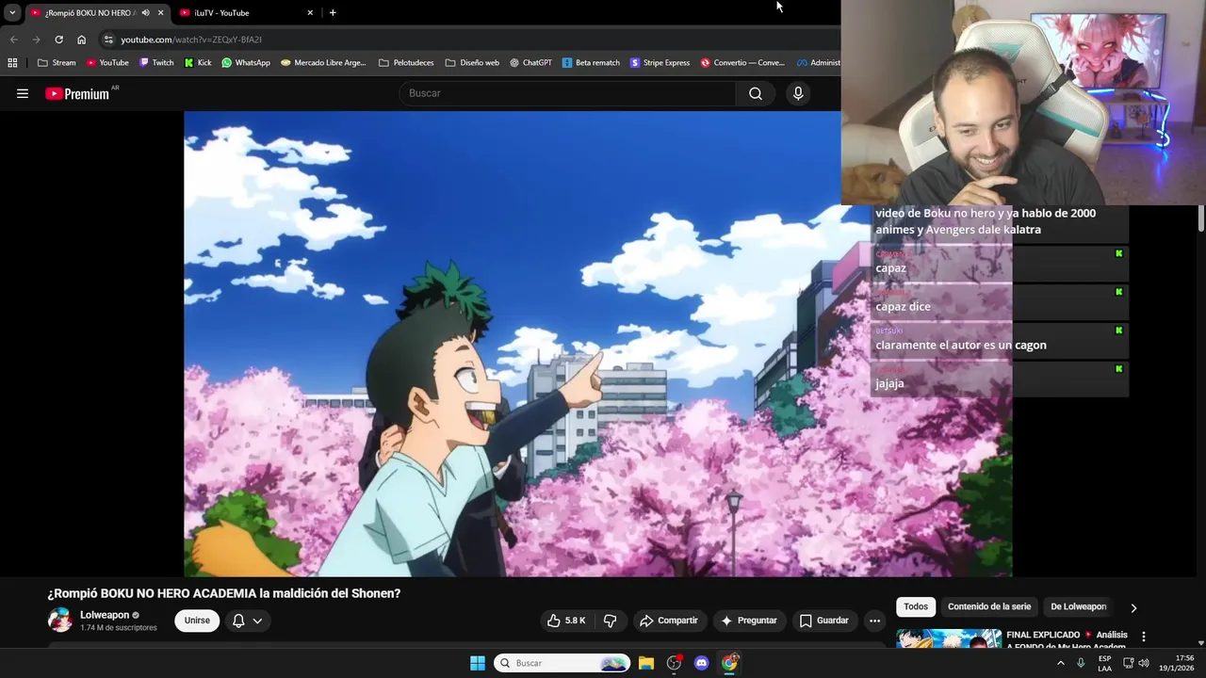1206x678 pixels.
Task: Dislike the video with thumbs down
Action: click(610, 621)
